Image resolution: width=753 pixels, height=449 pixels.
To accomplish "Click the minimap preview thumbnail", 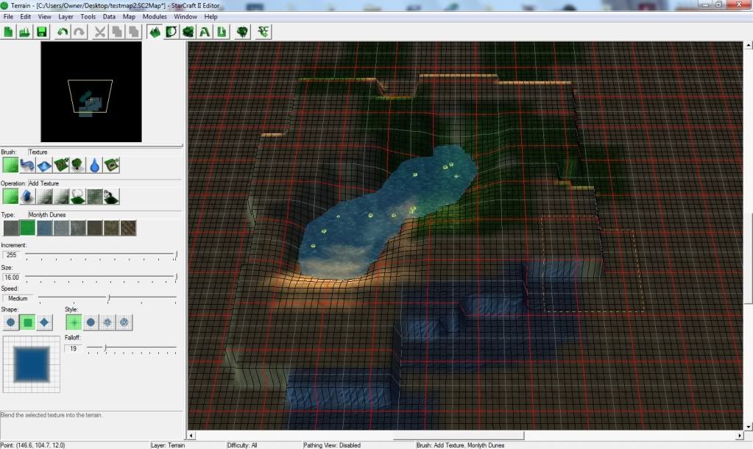I will click(x=91, y=92).
